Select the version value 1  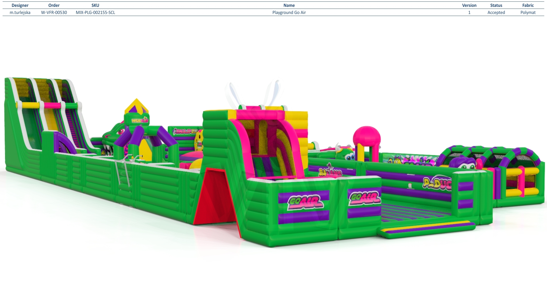point(469,13)
